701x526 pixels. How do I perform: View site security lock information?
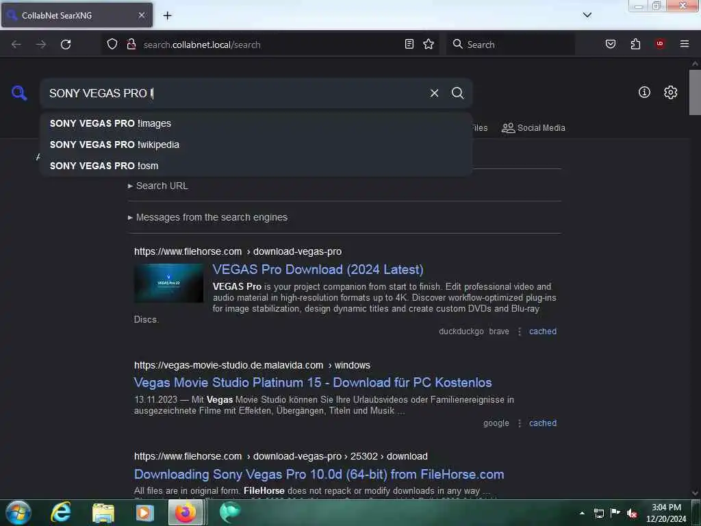tap(131, 44)
